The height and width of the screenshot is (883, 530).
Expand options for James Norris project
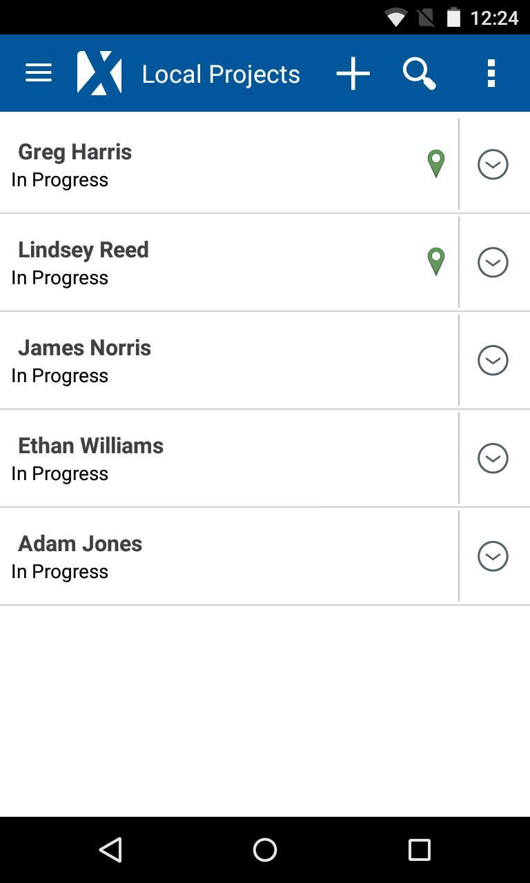(x=493, y=360)
